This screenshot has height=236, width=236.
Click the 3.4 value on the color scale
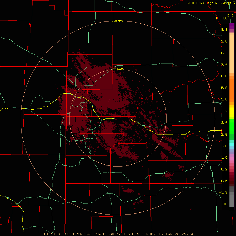click(224, 123)
